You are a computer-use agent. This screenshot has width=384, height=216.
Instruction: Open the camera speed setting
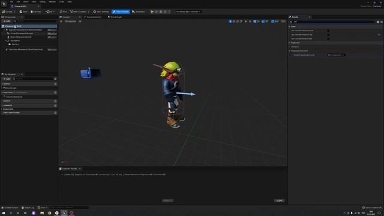point(283,22)
